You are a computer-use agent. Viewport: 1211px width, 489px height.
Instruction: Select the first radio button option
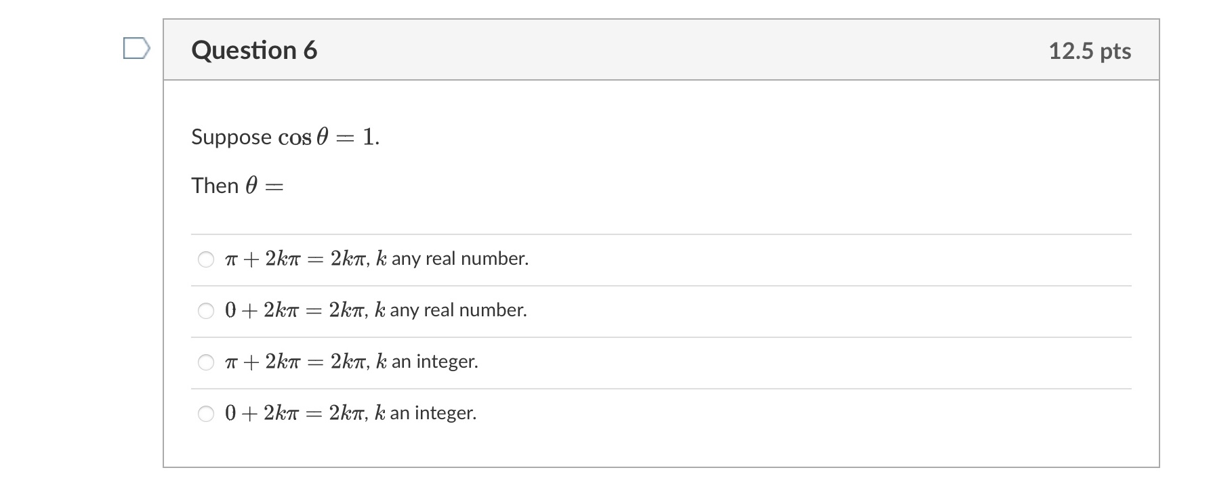(205, 259)
